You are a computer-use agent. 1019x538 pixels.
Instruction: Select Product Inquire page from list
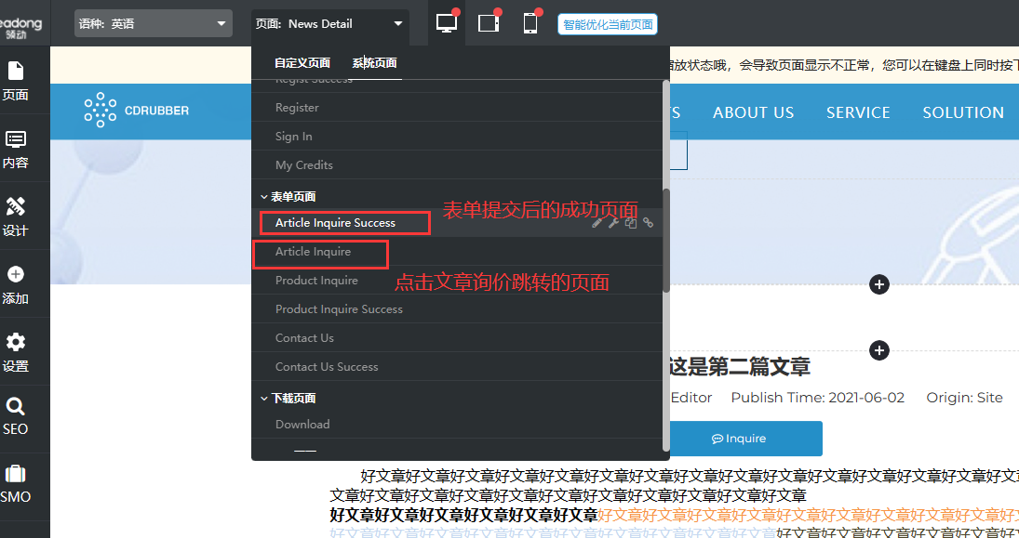tap(316, 281)
